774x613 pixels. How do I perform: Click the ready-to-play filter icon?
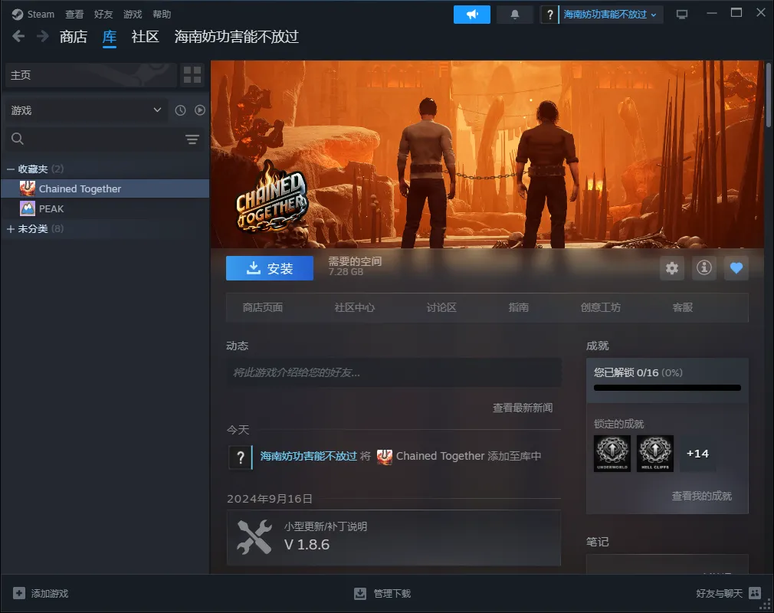pyautogui.click(x=200, y=110)
